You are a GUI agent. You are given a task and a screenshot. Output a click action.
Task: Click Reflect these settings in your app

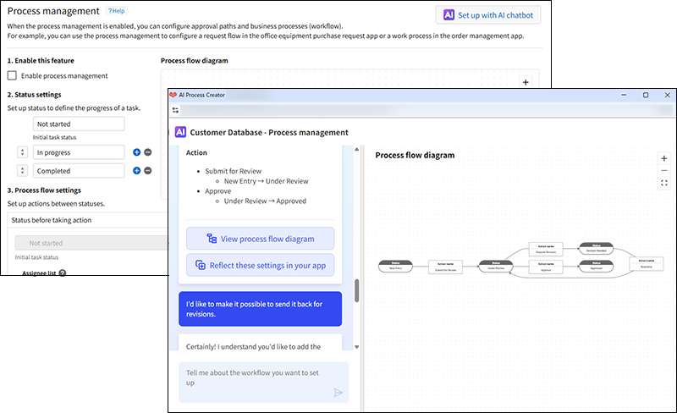(x=261, y=265)
